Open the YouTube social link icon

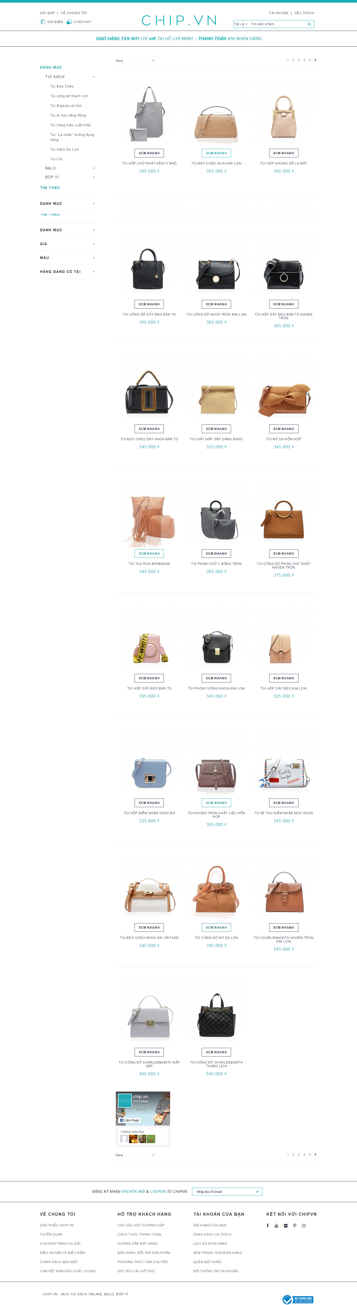(276, 1225)
